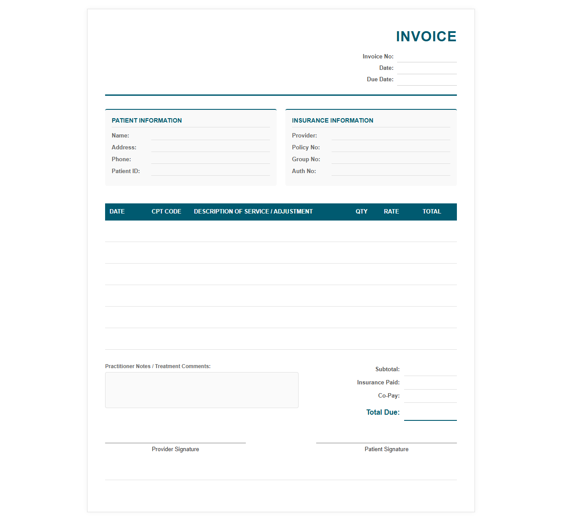Select the Total Due amount field
This screenshot has width=562, height=521.
pyautogui.click(x=431, y=413)
